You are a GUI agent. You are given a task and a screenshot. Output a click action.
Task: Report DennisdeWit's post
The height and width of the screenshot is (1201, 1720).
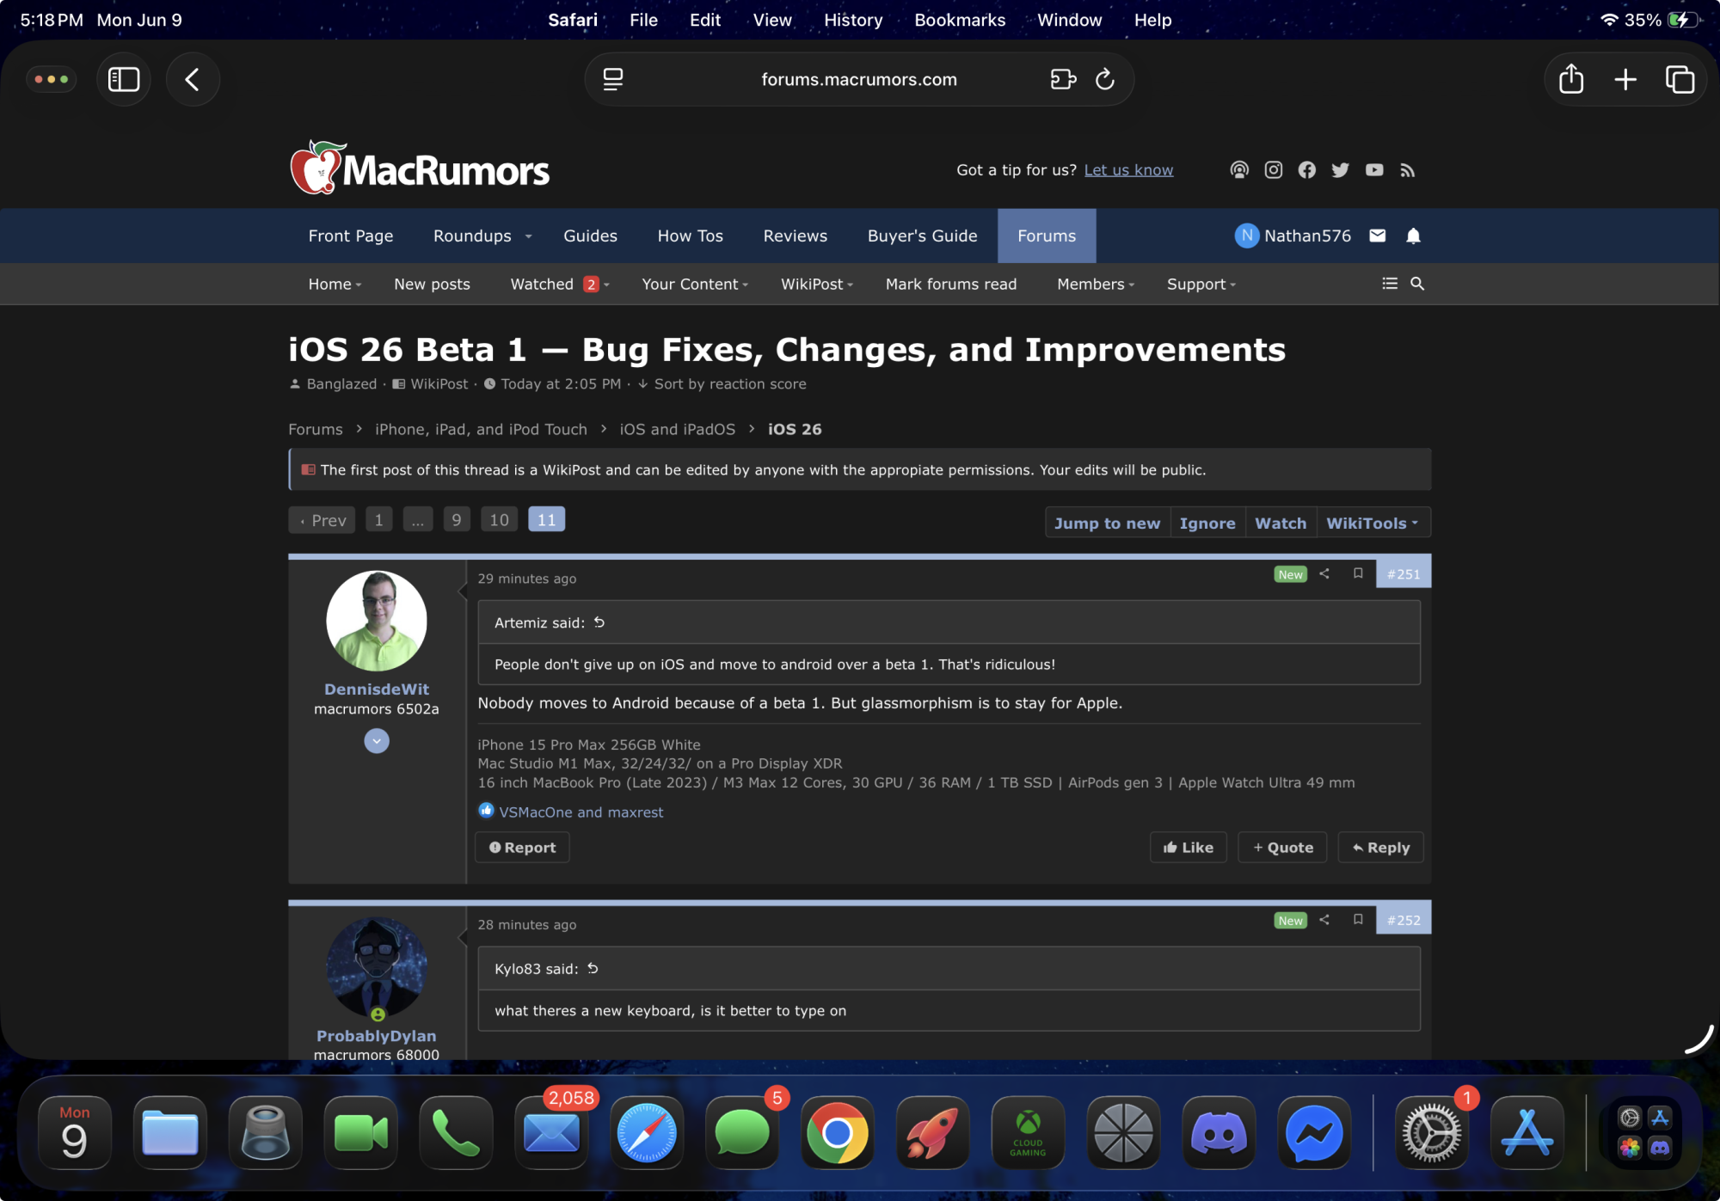522,848
